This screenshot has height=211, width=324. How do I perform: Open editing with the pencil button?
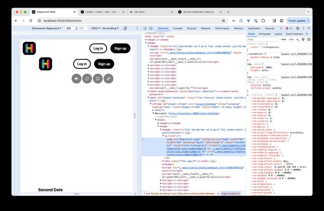coord(109,79)
